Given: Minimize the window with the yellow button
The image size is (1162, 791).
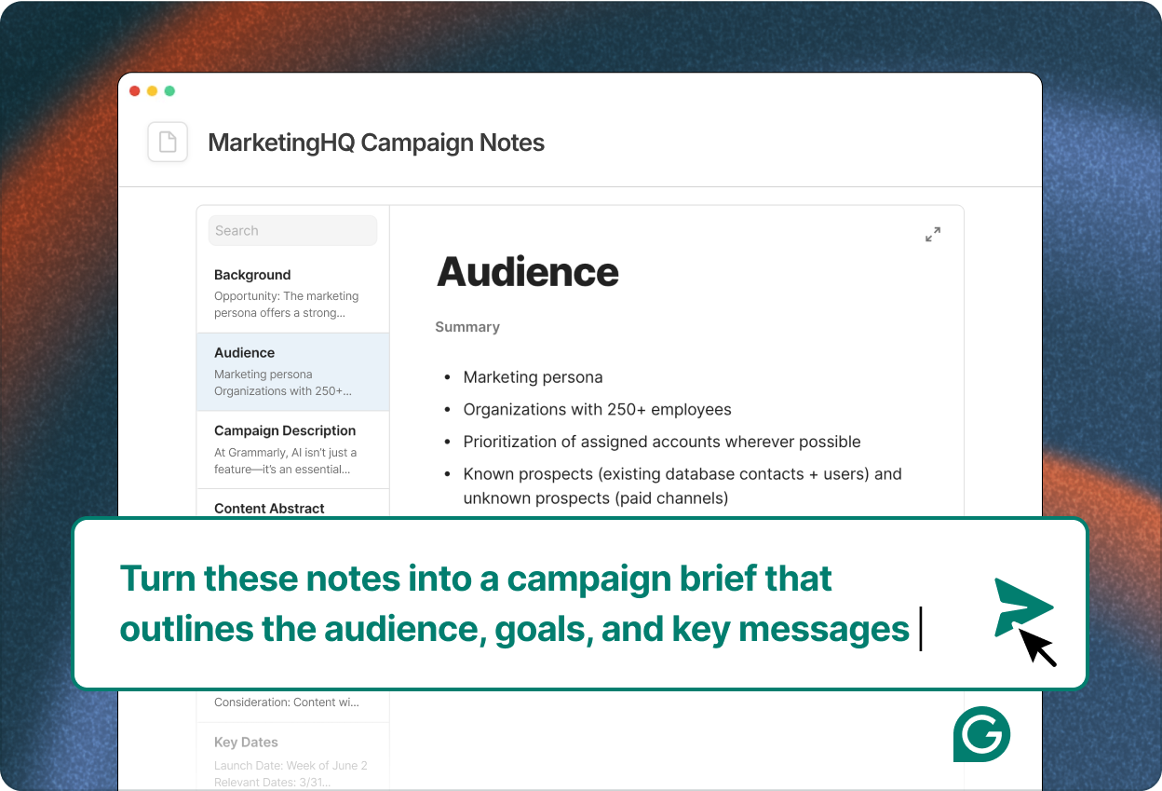Looking at the screenshot, I should coord(152,90).
